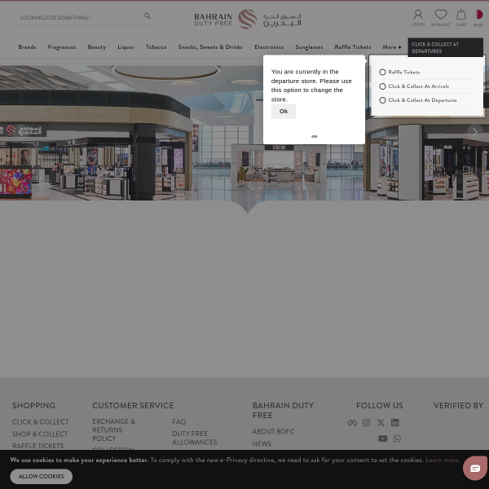Click the popup step indicator dot
This screenshot has height=489, width=489.
click(x=315, y=137)
